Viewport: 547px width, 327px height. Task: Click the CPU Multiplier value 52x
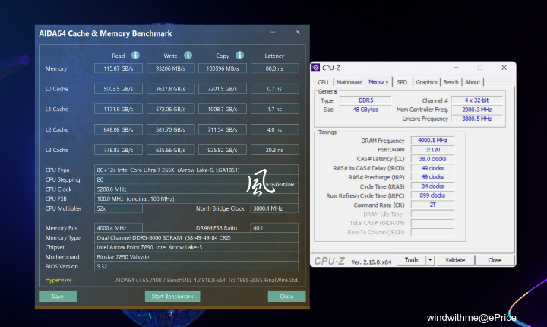click(x=119, y=208)
